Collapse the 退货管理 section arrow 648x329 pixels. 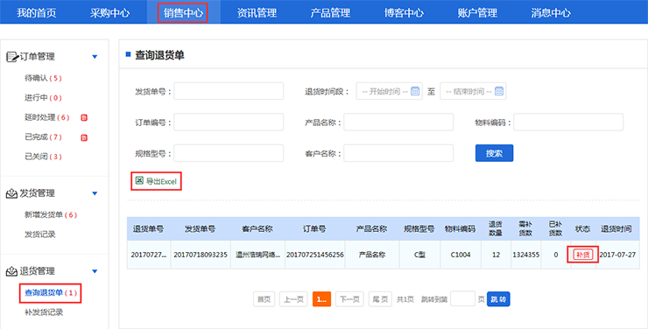pyautogui.click(x=95, y=271)
